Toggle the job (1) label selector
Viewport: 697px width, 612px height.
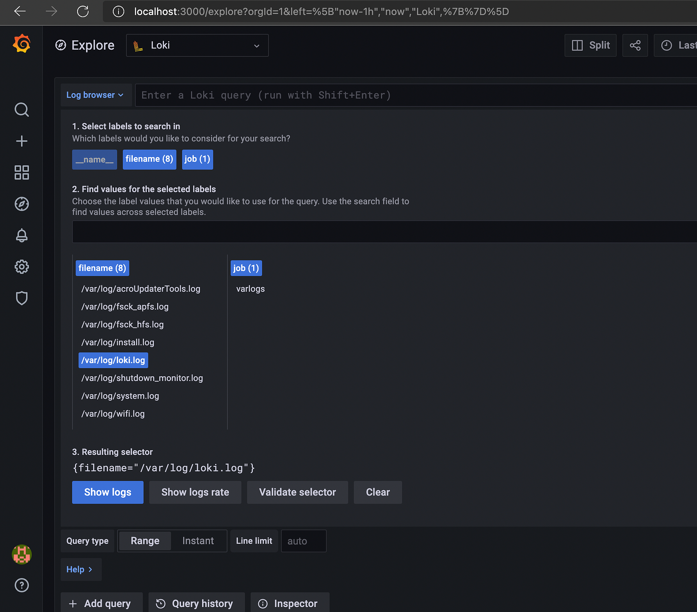click(x=197, y=159)
